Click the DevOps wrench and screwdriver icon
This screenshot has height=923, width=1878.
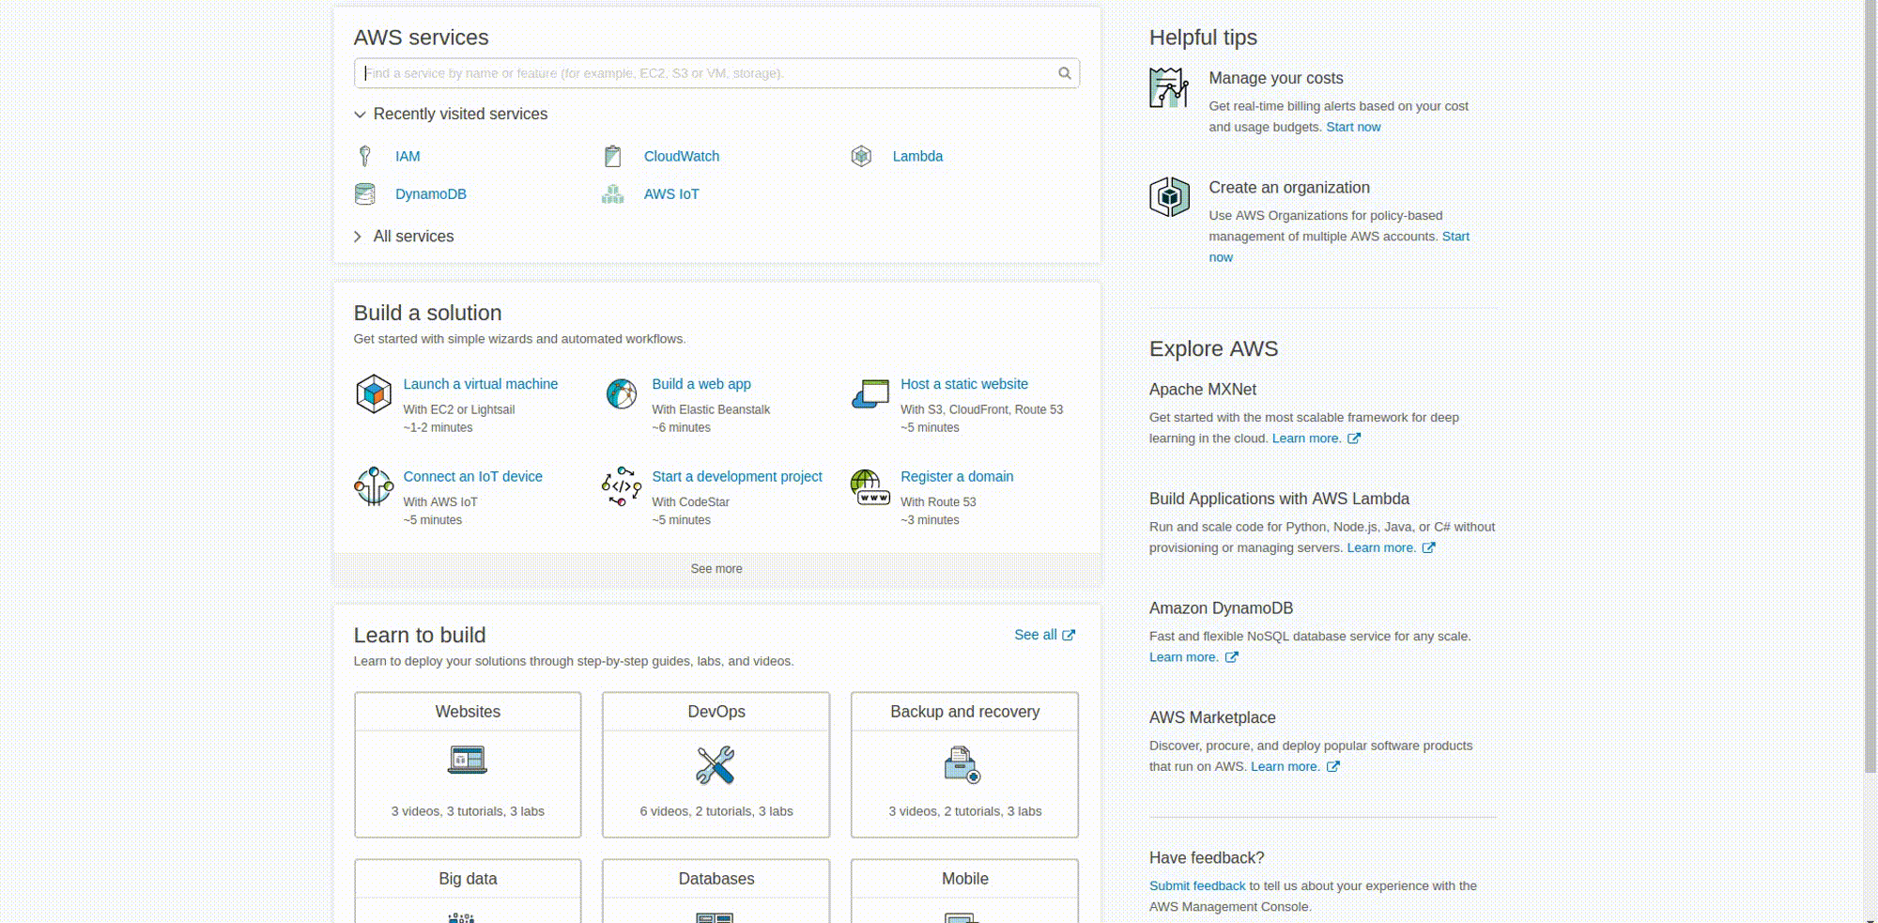pyautogui.click(x=716, y=765)
